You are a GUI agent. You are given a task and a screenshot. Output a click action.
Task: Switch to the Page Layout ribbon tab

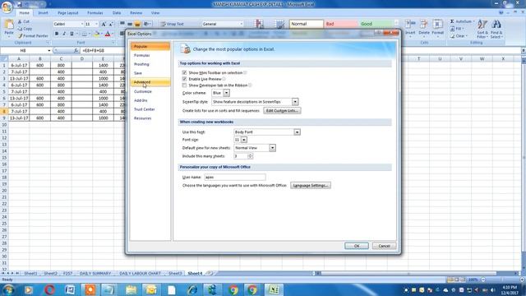pos(67,13)
